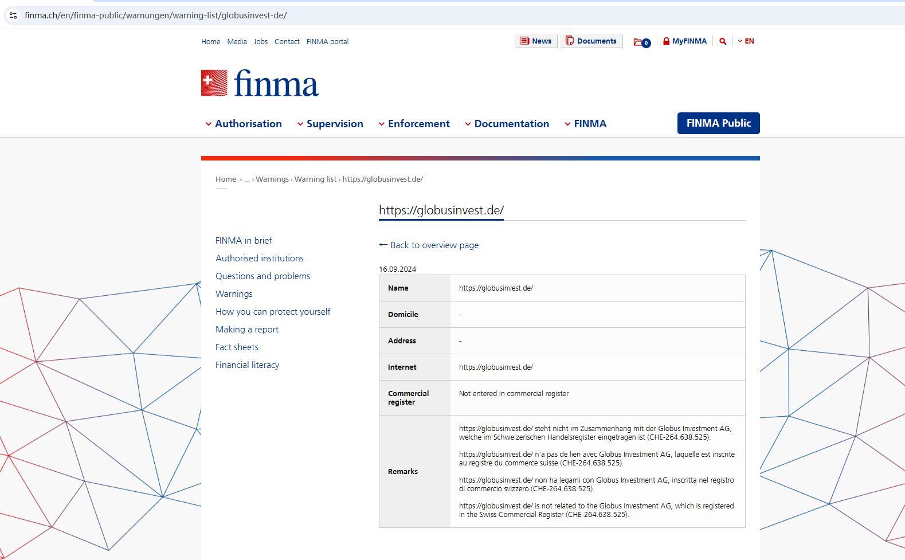The width and height of the screenshot is (905, 560).
Task: Open search via the magnifier icon
Action: click(x=723, y=41)
